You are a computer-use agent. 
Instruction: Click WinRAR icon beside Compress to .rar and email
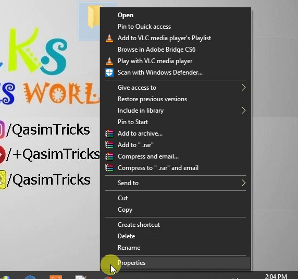coord(109,168)
